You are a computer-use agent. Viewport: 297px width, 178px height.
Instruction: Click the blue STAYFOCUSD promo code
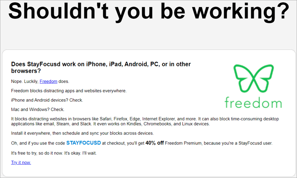tap(83, 143)
